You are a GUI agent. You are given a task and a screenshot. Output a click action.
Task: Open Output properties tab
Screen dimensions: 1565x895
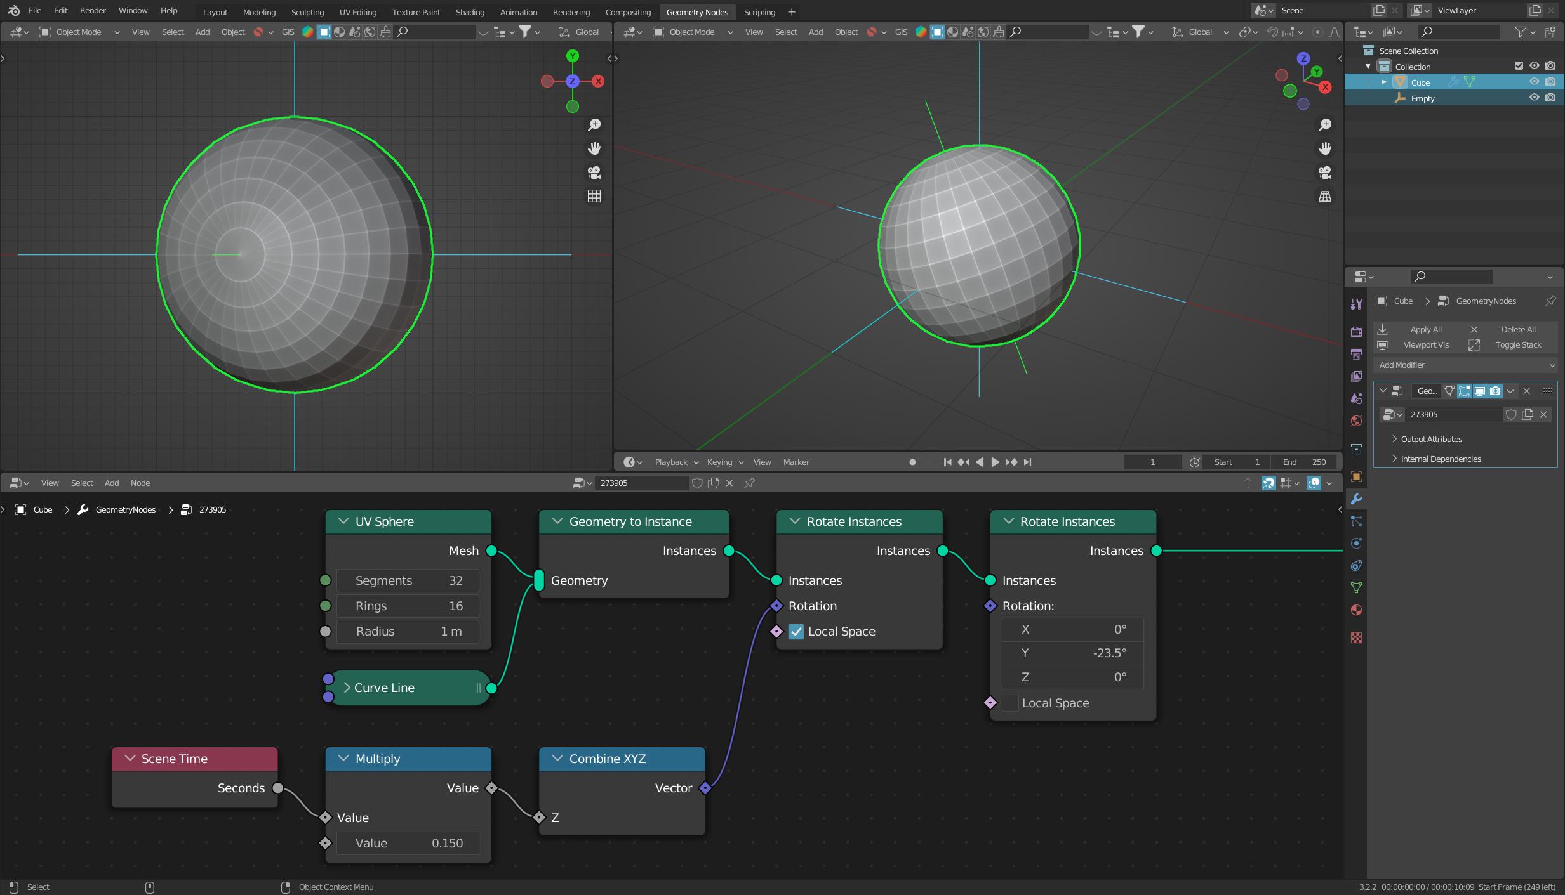pos(1356,354)
